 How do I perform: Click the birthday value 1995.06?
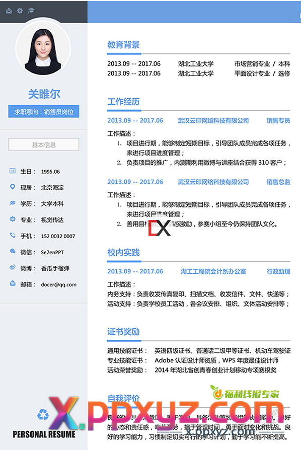[50, 172]
